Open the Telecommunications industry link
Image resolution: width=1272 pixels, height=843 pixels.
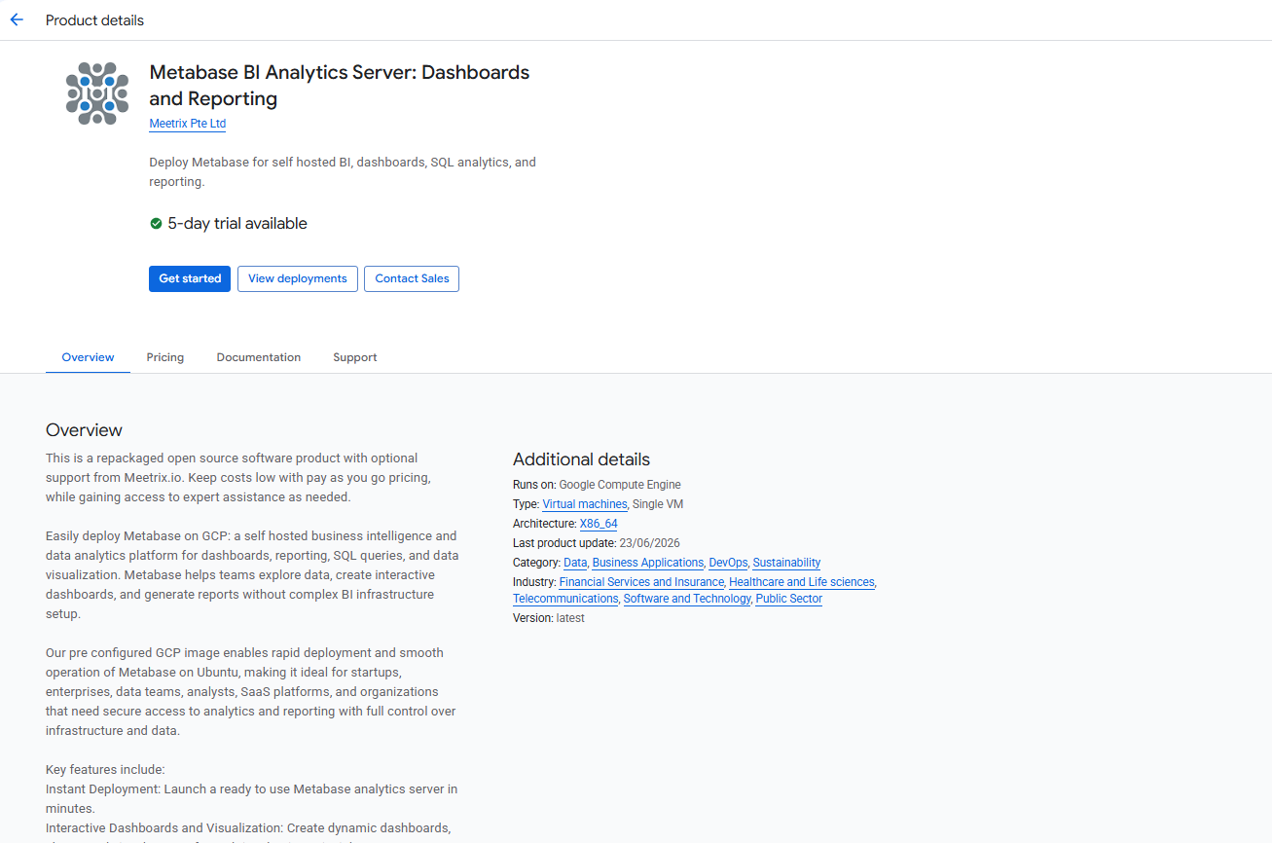coord(565,599)
